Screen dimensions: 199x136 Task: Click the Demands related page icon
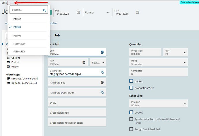[8, 79]
